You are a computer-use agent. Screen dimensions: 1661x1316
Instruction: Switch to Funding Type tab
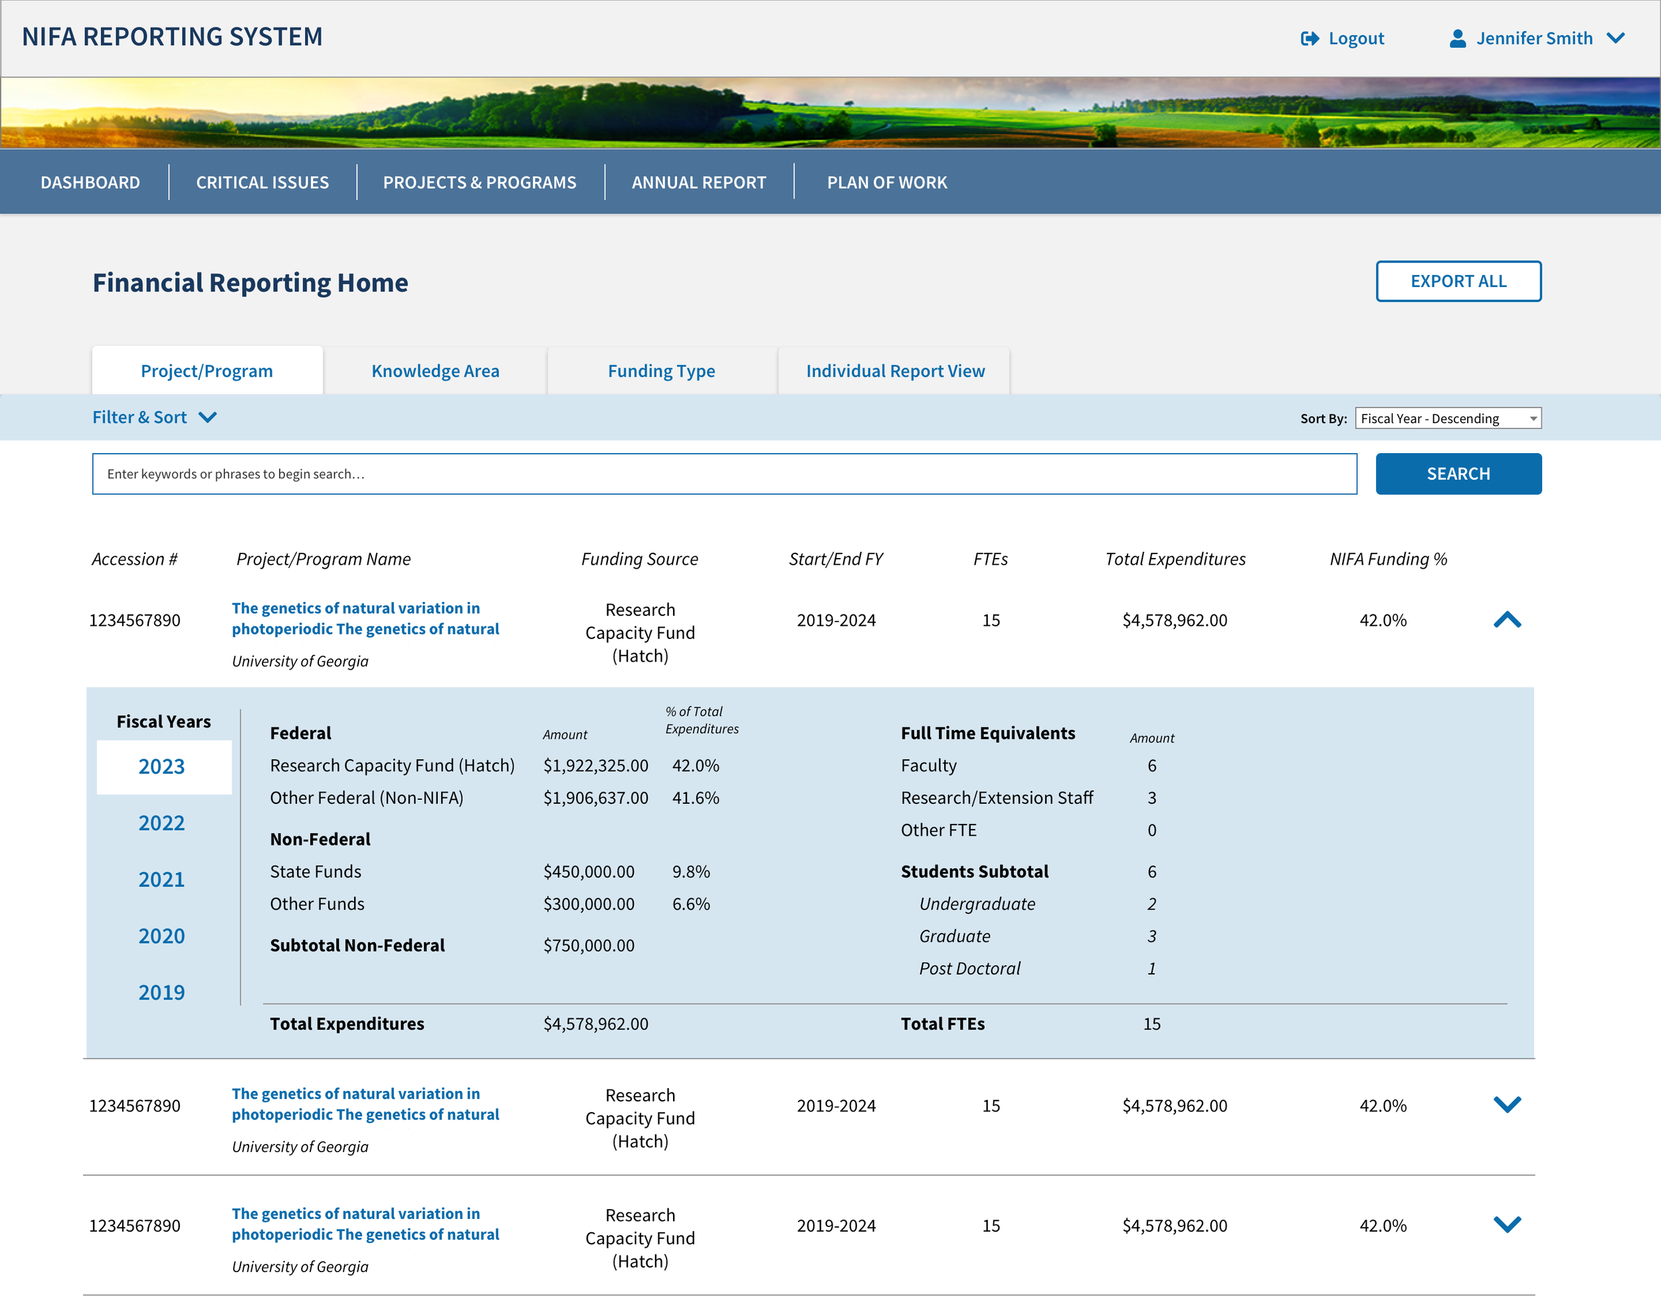coord(661,371)
